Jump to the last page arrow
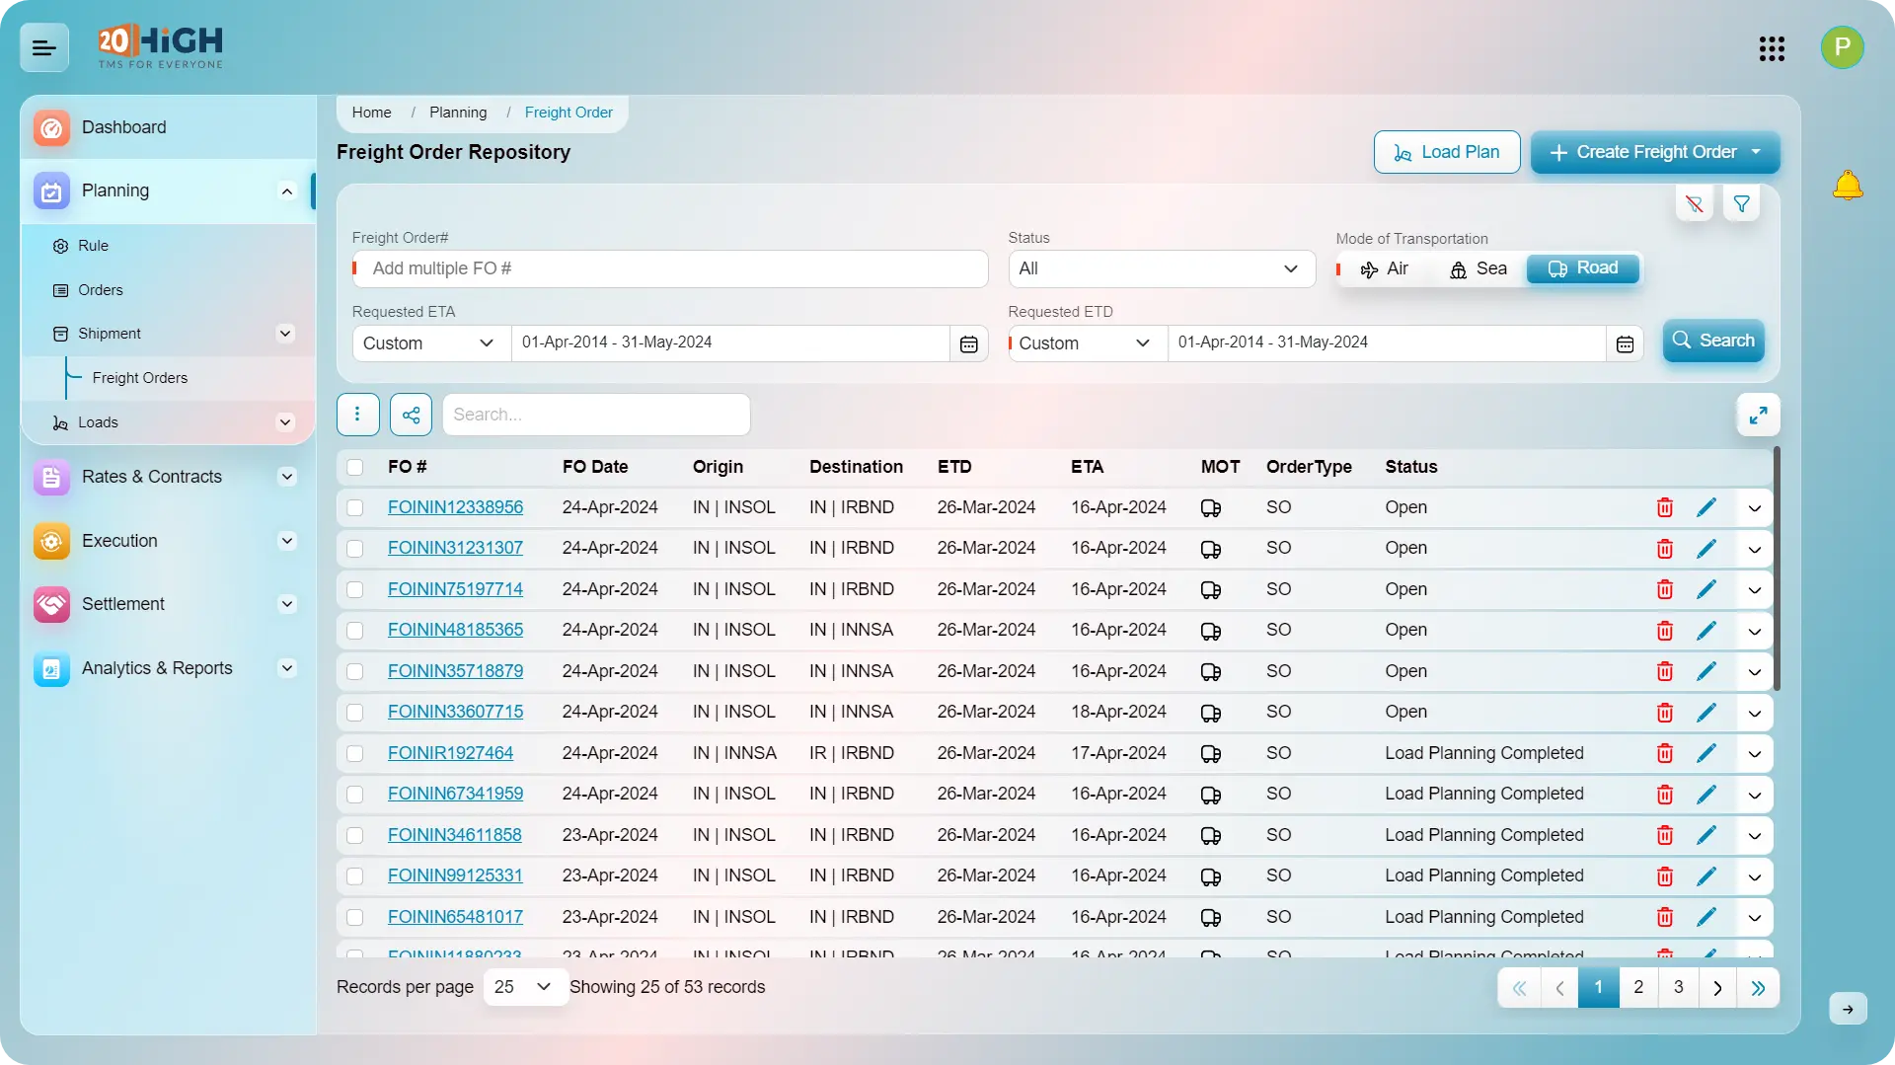This screenshot has height=1065, width=1895. click(1758, 988)
